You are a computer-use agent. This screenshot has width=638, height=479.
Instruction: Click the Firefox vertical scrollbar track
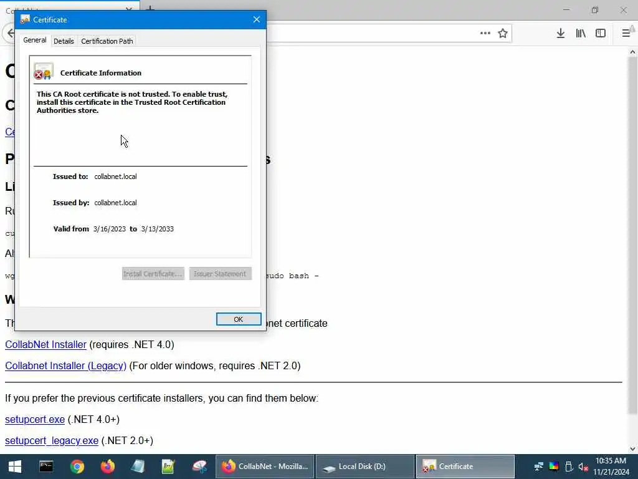click(632, 428)
